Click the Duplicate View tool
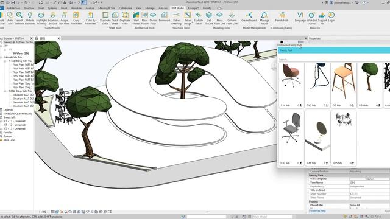Screen dimensions: 390x219 (125, 18)
